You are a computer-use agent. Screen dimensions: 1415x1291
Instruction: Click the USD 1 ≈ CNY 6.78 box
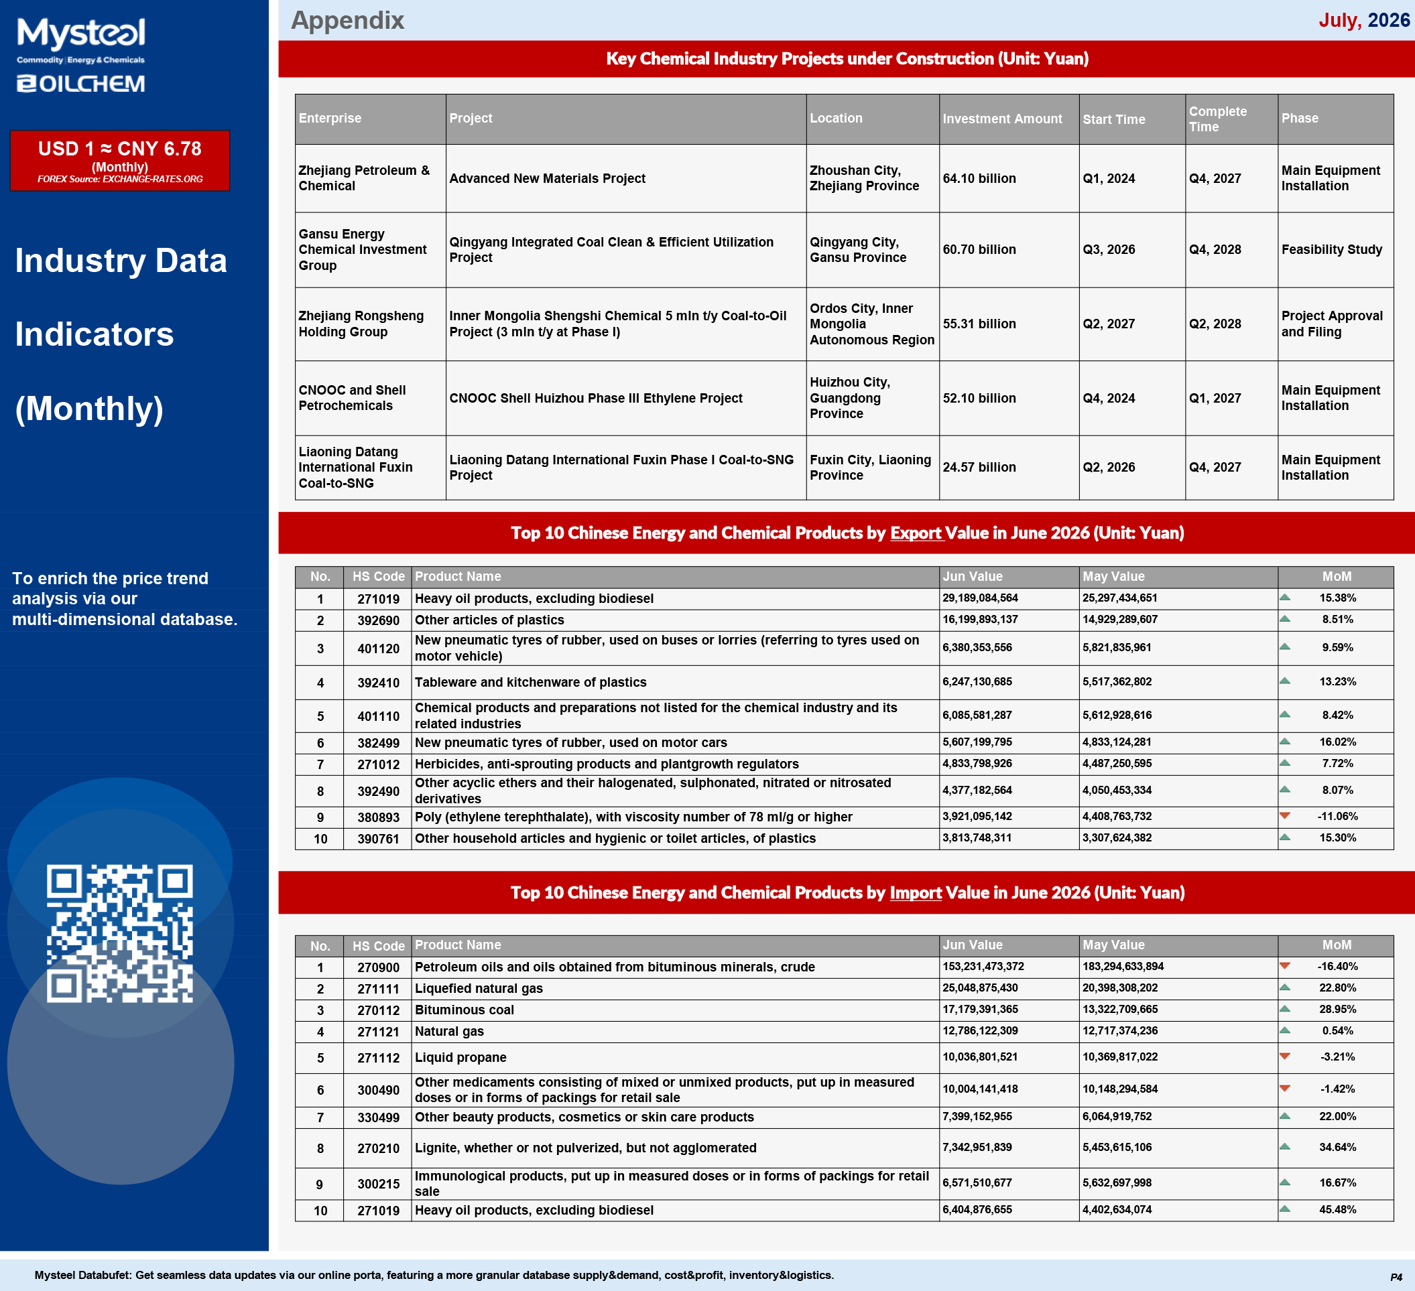pyautogui.click(x=120, y=160)
